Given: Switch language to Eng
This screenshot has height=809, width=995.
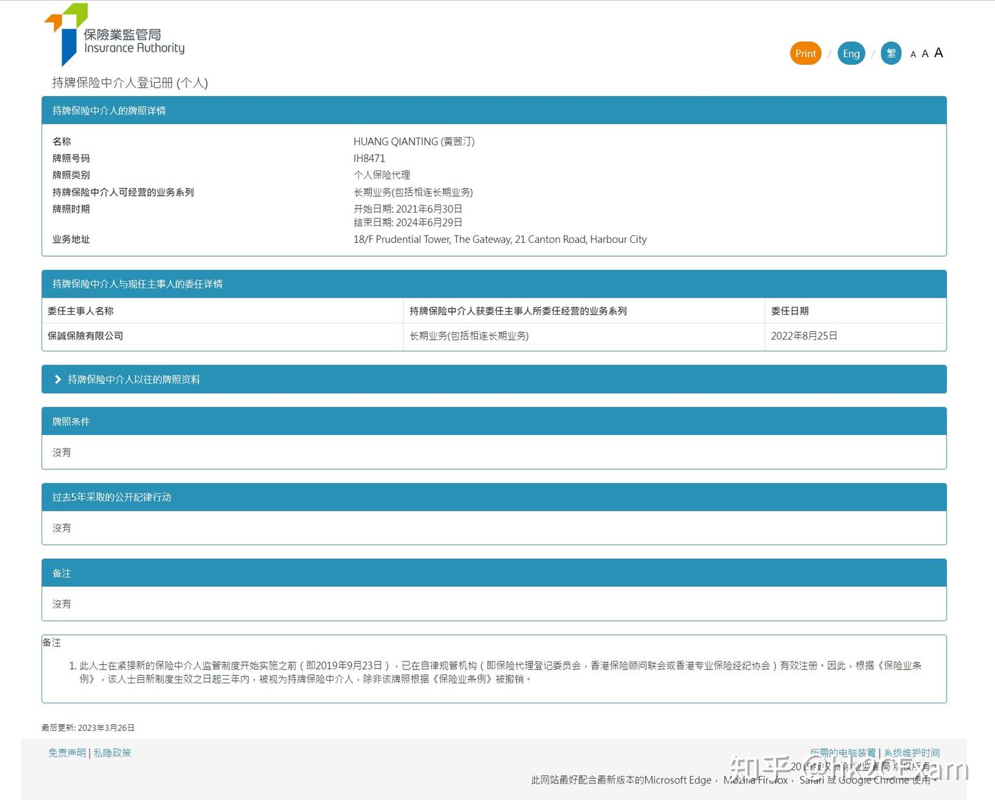Looking at the screenshot, I should pos(851,53).
